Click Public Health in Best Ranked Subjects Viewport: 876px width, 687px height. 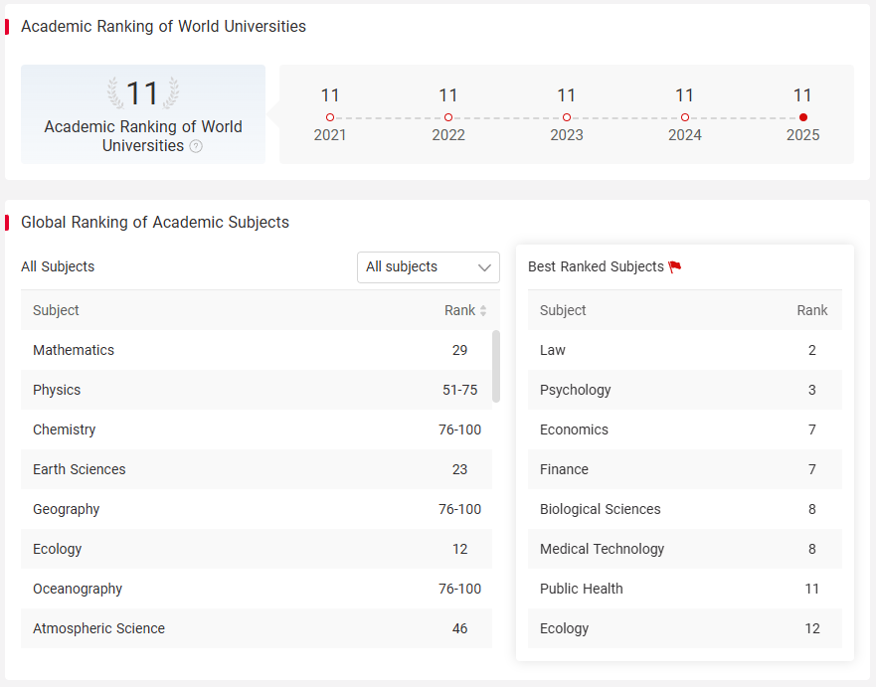685,589
